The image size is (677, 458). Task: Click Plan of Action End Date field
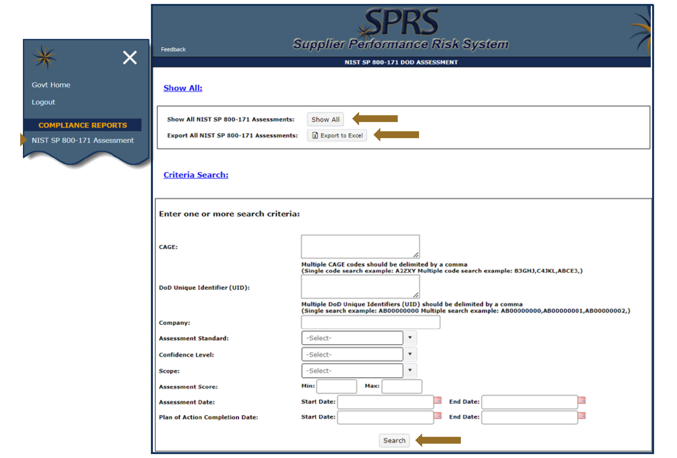(529, 417)
